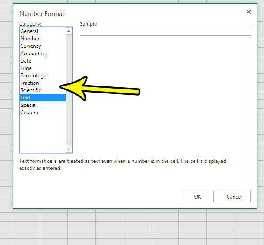Choose the Special category
264x245 pixels.
[x=43, y=105]
